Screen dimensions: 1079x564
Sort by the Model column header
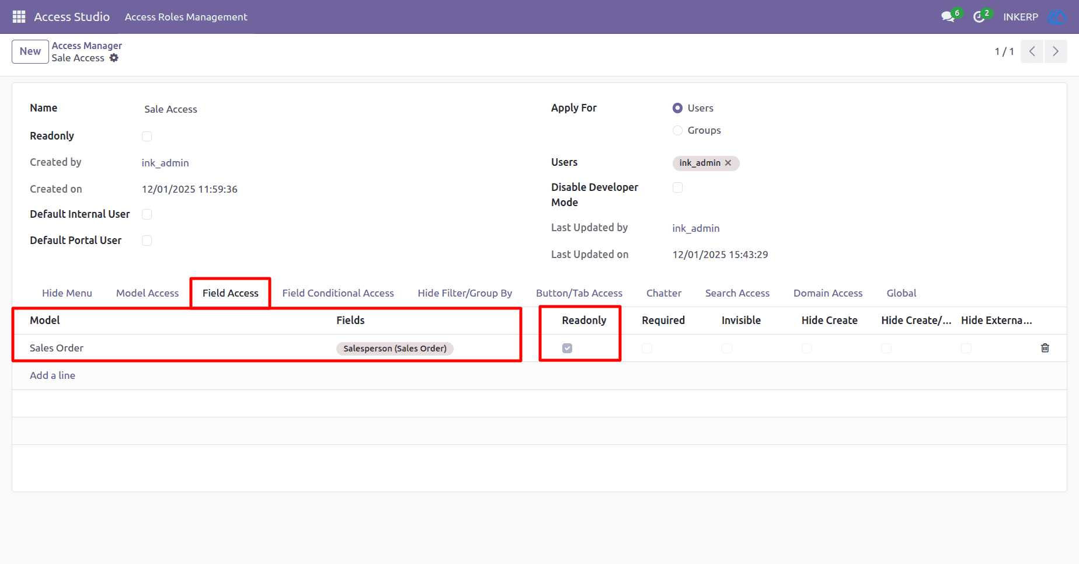coord(45,321)
